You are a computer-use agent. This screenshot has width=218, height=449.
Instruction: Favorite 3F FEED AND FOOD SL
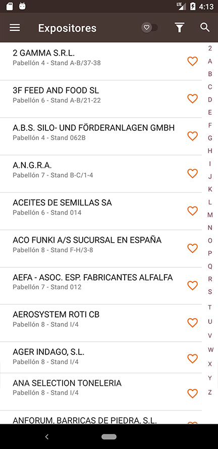point(192,99)
